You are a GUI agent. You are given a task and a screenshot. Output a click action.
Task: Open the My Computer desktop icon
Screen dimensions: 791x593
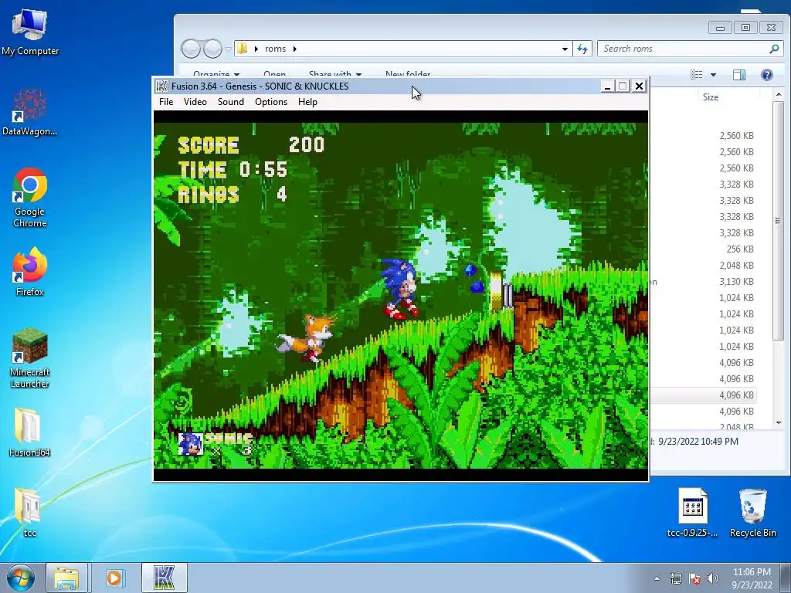[30, 32]
